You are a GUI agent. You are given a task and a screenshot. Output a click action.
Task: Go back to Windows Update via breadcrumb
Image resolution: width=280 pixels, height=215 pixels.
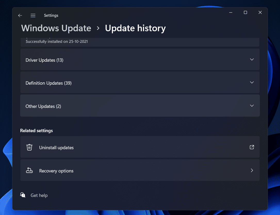click(x=56, y=28)
